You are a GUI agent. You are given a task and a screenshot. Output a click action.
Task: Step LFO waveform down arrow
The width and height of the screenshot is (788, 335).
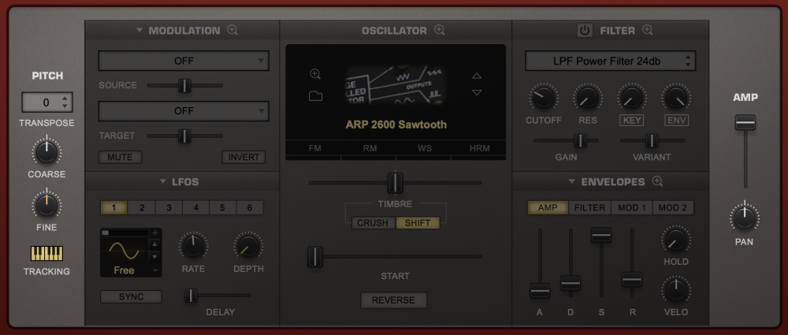[155, 256]
